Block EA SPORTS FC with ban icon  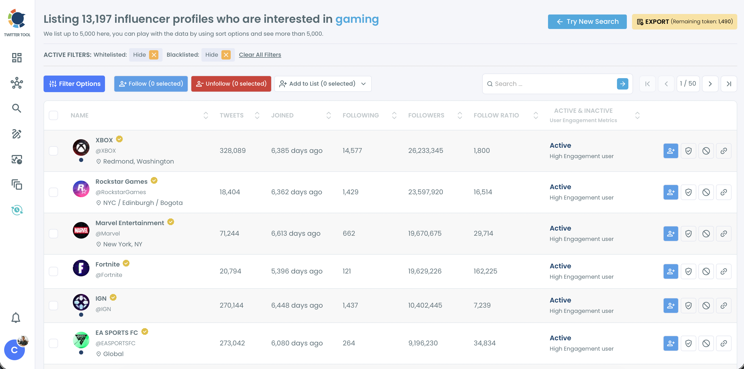tap(706, 343)
